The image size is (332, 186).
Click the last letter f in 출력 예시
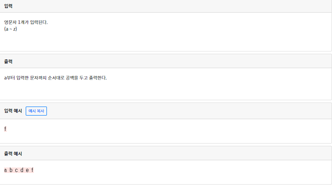click(x=32, y=170)
